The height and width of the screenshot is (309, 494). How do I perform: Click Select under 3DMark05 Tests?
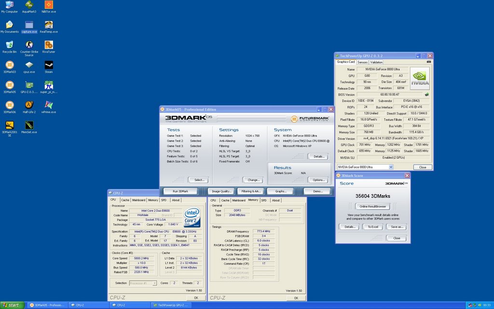click(198, 180)
